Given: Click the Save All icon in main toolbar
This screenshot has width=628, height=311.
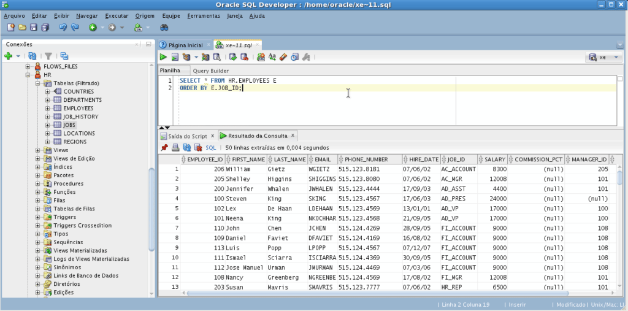Looking at the screenshot, I should 45,28.
